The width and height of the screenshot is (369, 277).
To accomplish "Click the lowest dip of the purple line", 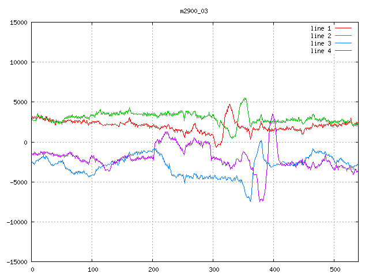I will [x=261, y=201].
